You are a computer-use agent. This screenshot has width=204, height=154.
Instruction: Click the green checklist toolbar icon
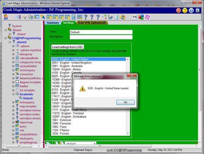(117, 17)
